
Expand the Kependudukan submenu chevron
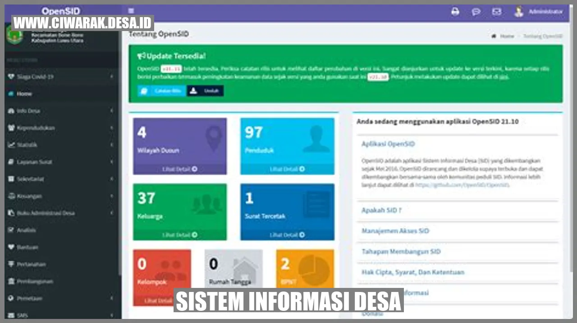(x=111, y=128)
